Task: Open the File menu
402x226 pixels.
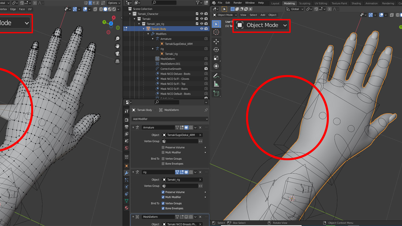Action: (220, 3)
